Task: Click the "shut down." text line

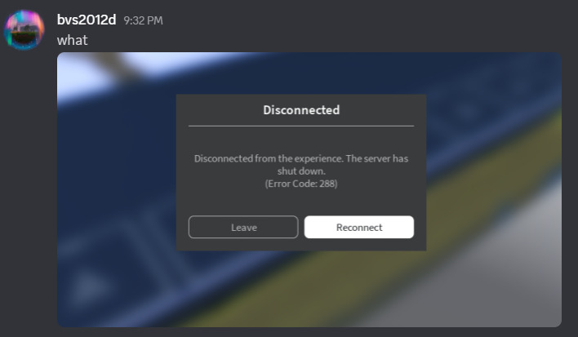Action: pos(301,171)
